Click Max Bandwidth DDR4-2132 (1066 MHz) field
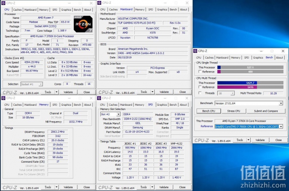The width and height of the screenshot is (289, 191). click(138, 119)
